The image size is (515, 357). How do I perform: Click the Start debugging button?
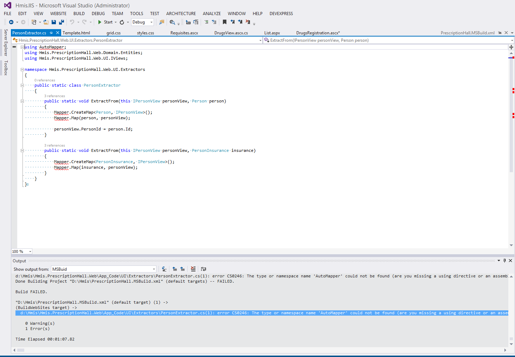[105, 22]
